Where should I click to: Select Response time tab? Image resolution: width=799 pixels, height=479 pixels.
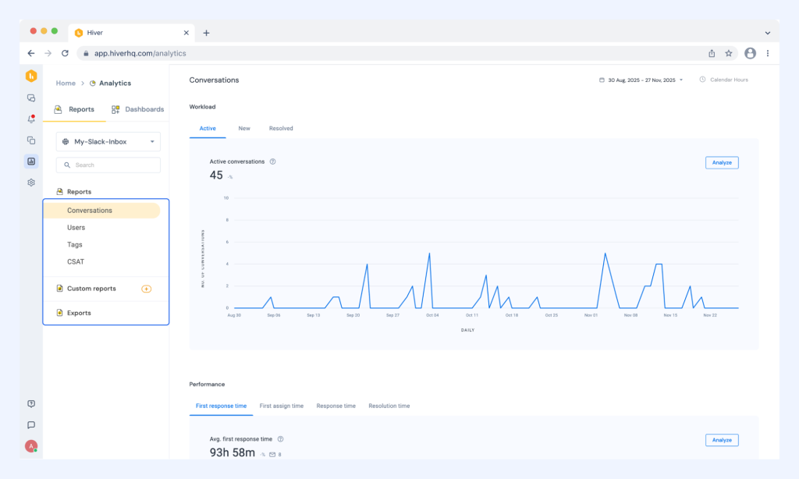tap(336, 406)
